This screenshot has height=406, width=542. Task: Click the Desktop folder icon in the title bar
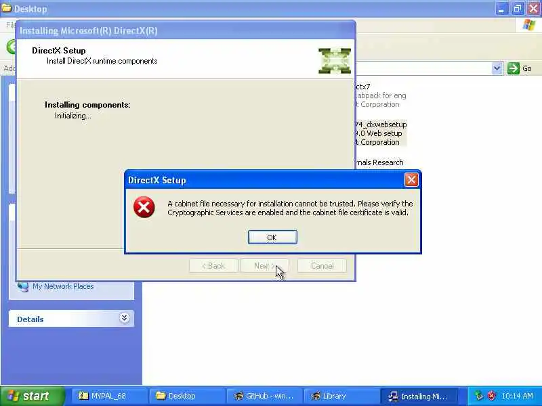6,7
